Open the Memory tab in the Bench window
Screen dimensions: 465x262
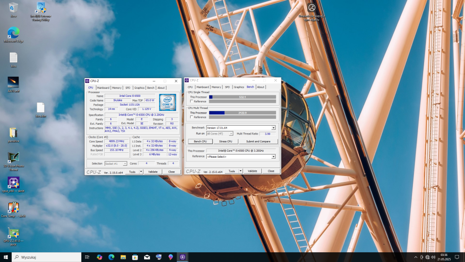pos(216,87)
